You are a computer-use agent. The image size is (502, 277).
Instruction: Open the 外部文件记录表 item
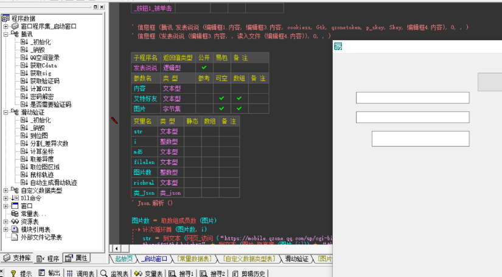click(x=41, y=237)
